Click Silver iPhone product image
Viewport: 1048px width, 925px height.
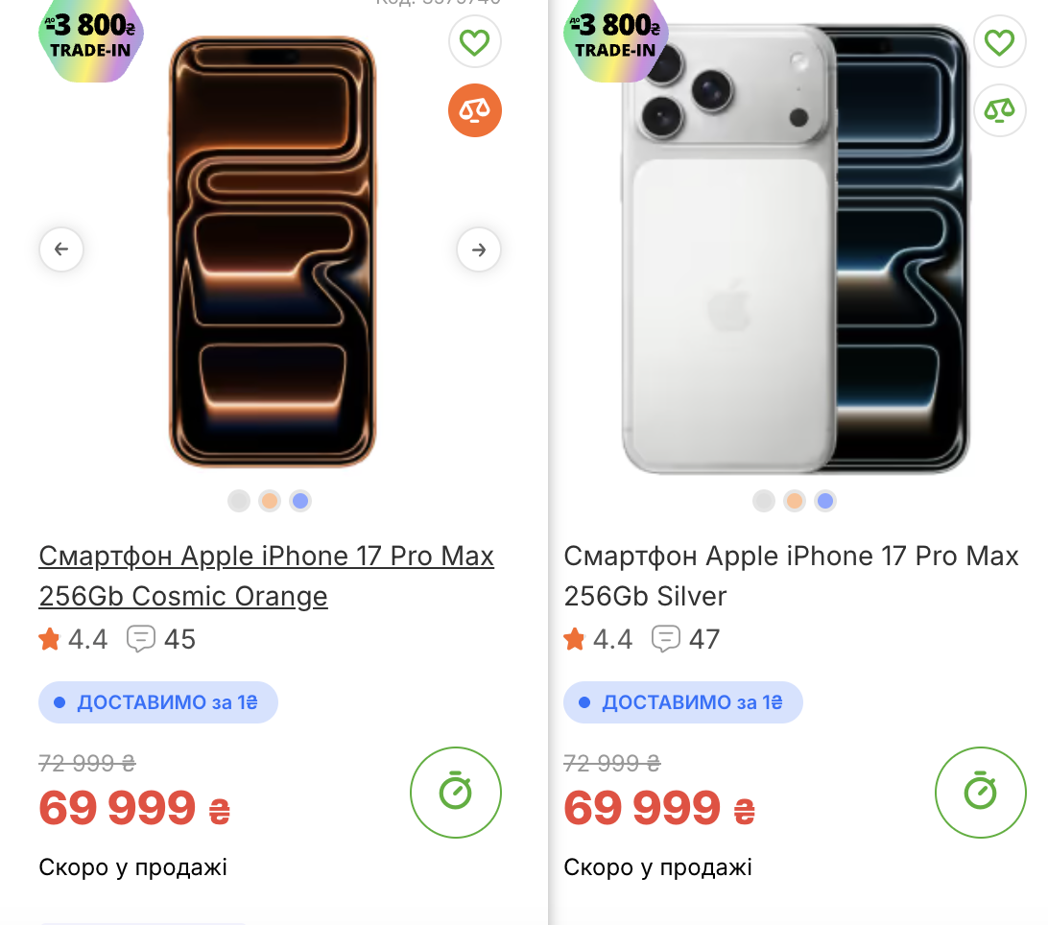(x=795, y=249)
